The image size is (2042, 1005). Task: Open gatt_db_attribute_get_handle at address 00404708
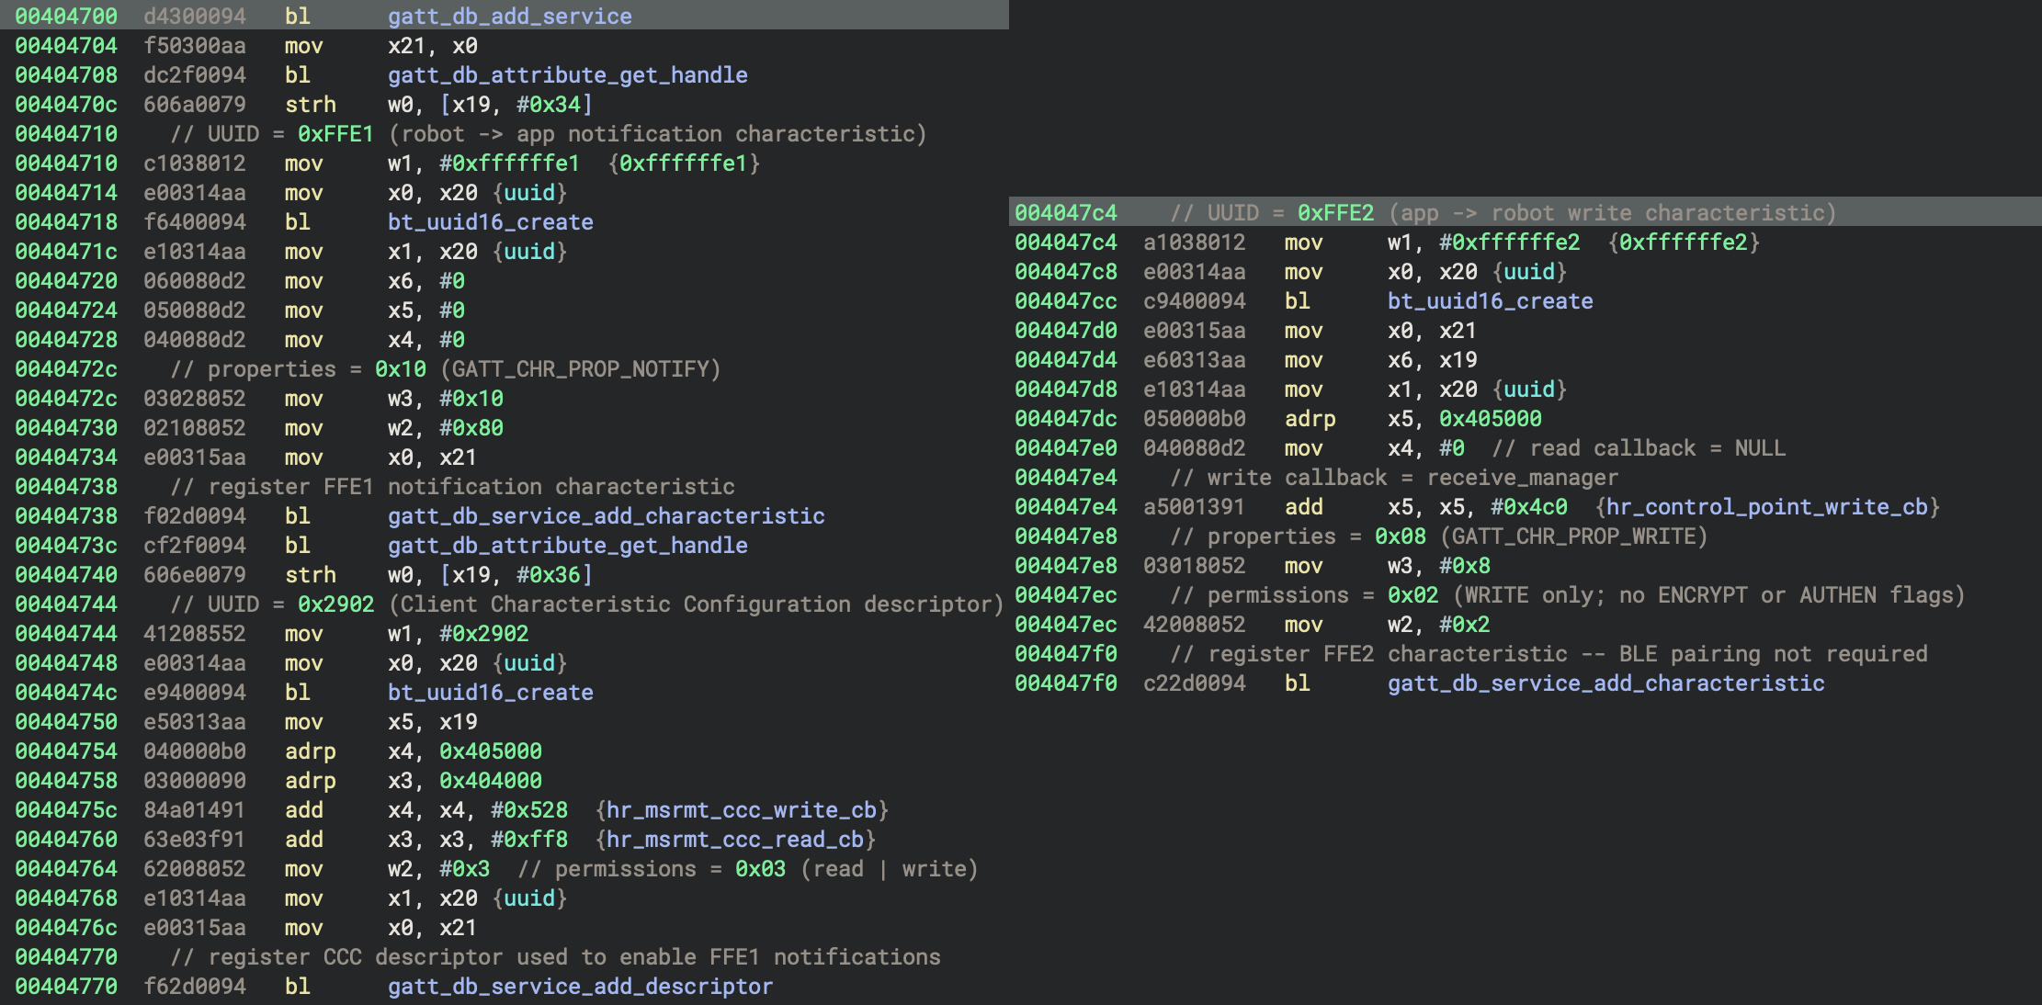pyautogui.click(x=567, y=75)
